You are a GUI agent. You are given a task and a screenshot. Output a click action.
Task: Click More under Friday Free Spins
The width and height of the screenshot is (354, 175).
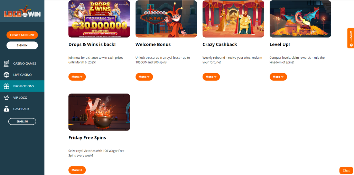(77, 170)
